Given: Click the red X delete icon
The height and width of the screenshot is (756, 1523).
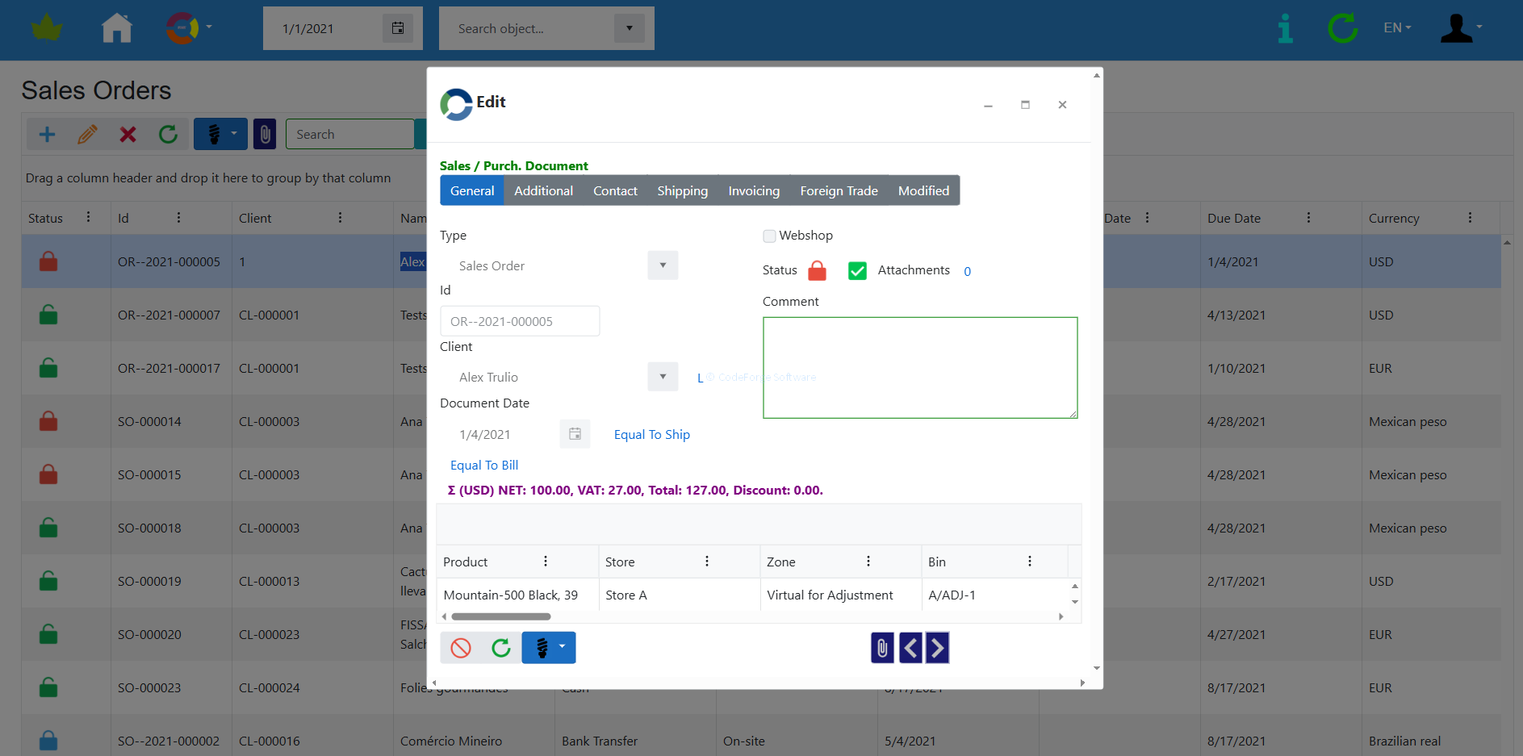Looking at the screenshot, I should tap(128, 134).
